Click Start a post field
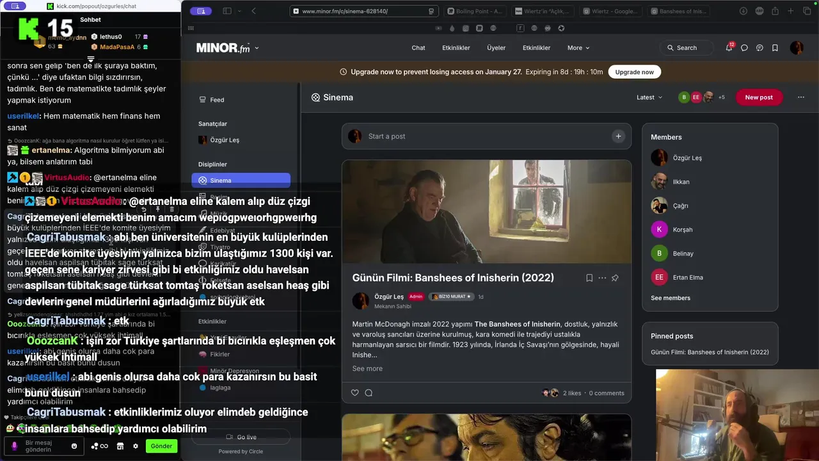Screen dimensions: 819x461 [x=486, y=136]
